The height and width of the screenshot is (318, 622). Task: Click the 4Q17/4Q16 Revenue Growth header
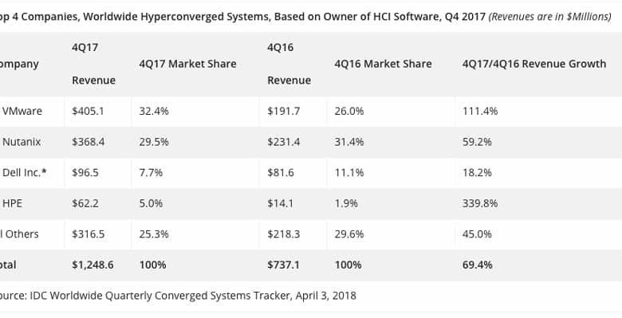point(534,64)
